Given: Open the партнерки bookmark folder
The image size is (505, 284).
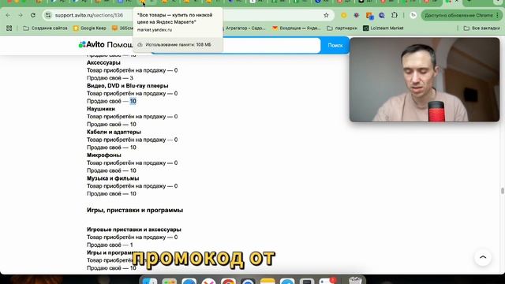Looking at the screenshot, I should 342,28.
